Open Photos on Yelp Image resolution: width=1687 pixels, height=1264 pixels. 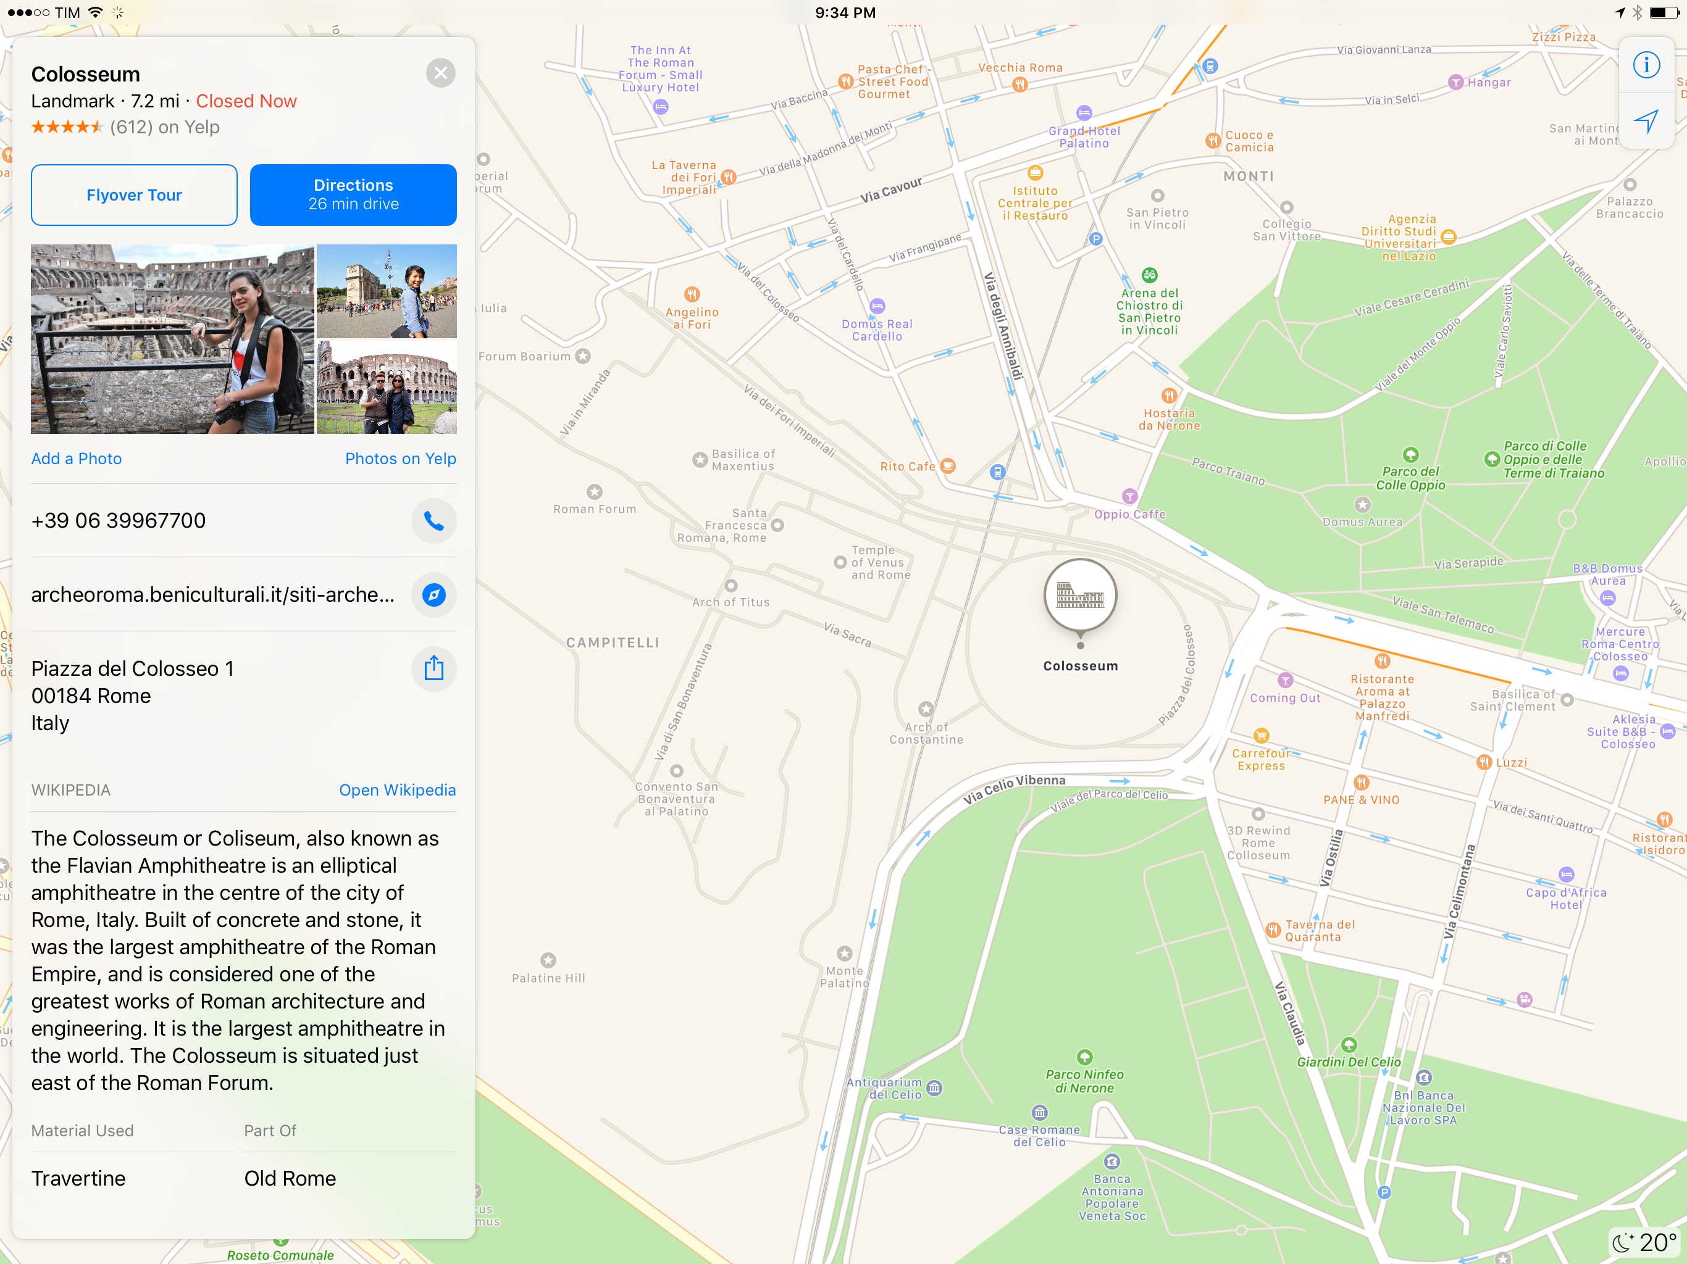[x=400, y=458]
